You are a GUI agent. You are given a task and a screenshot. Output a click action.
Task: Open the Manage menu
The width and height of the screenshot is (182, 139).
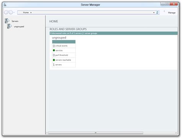(172, 13)
